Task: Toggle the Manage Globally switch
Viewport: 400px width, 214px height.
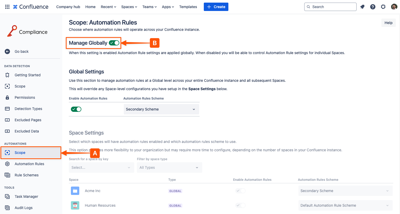Action: tap(114, 43)
